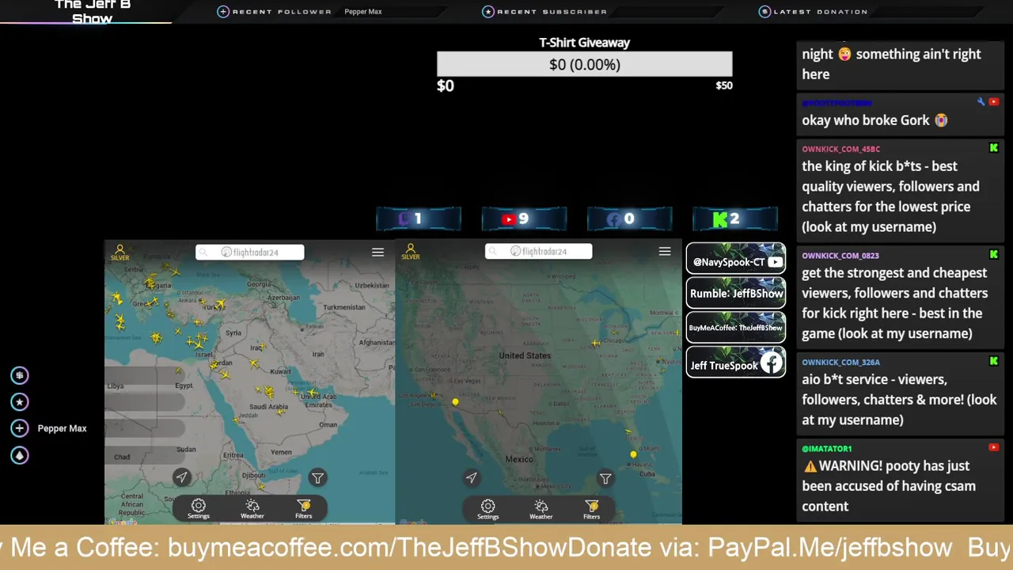Click the 'Saudi Arabia' label on the map
The image size is (1013, 570).
268,407
